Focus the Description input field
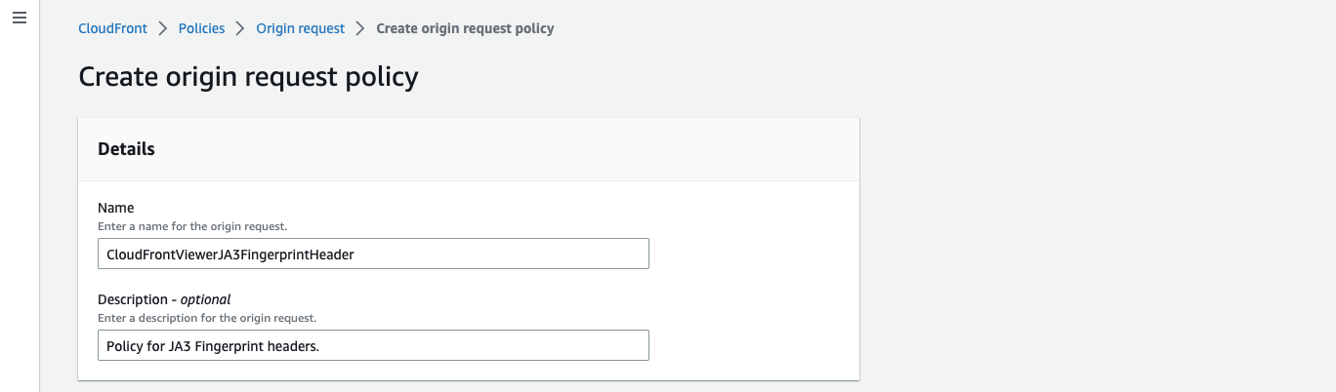The image size is (1336, 392). point(373,345)
